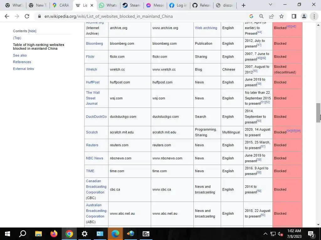The image size is (321, 240).
Task: Open the network tray icon
Action: 273,234
